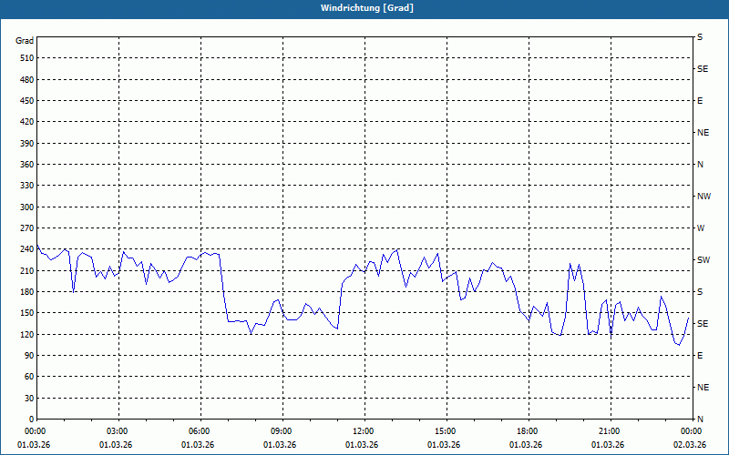
Task: Click the 02.03.26 date label
Action: [x=690, y=445]
